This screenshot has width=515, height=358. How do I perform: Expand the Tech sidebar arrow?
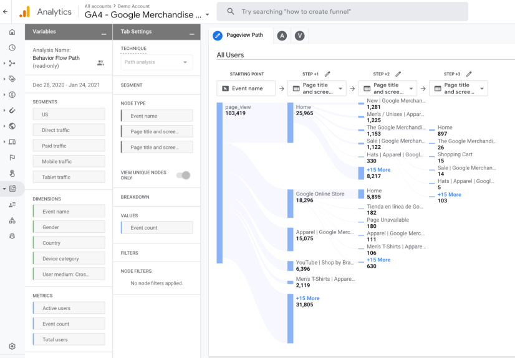coord(4,142)
